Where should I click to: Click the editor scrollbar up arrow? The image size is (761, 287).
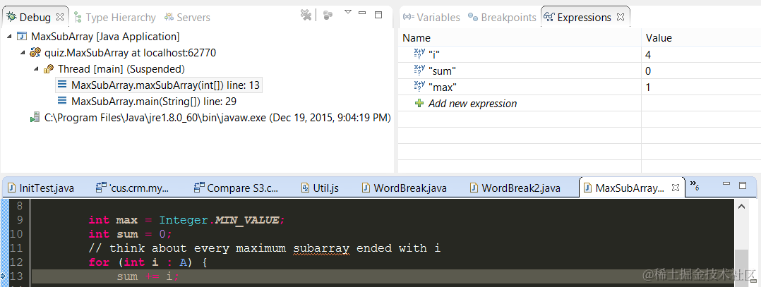[741, 206]
